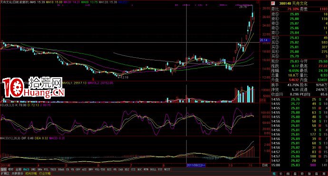Click the 关联报价 related quotes button

click(x=17, y=173)
